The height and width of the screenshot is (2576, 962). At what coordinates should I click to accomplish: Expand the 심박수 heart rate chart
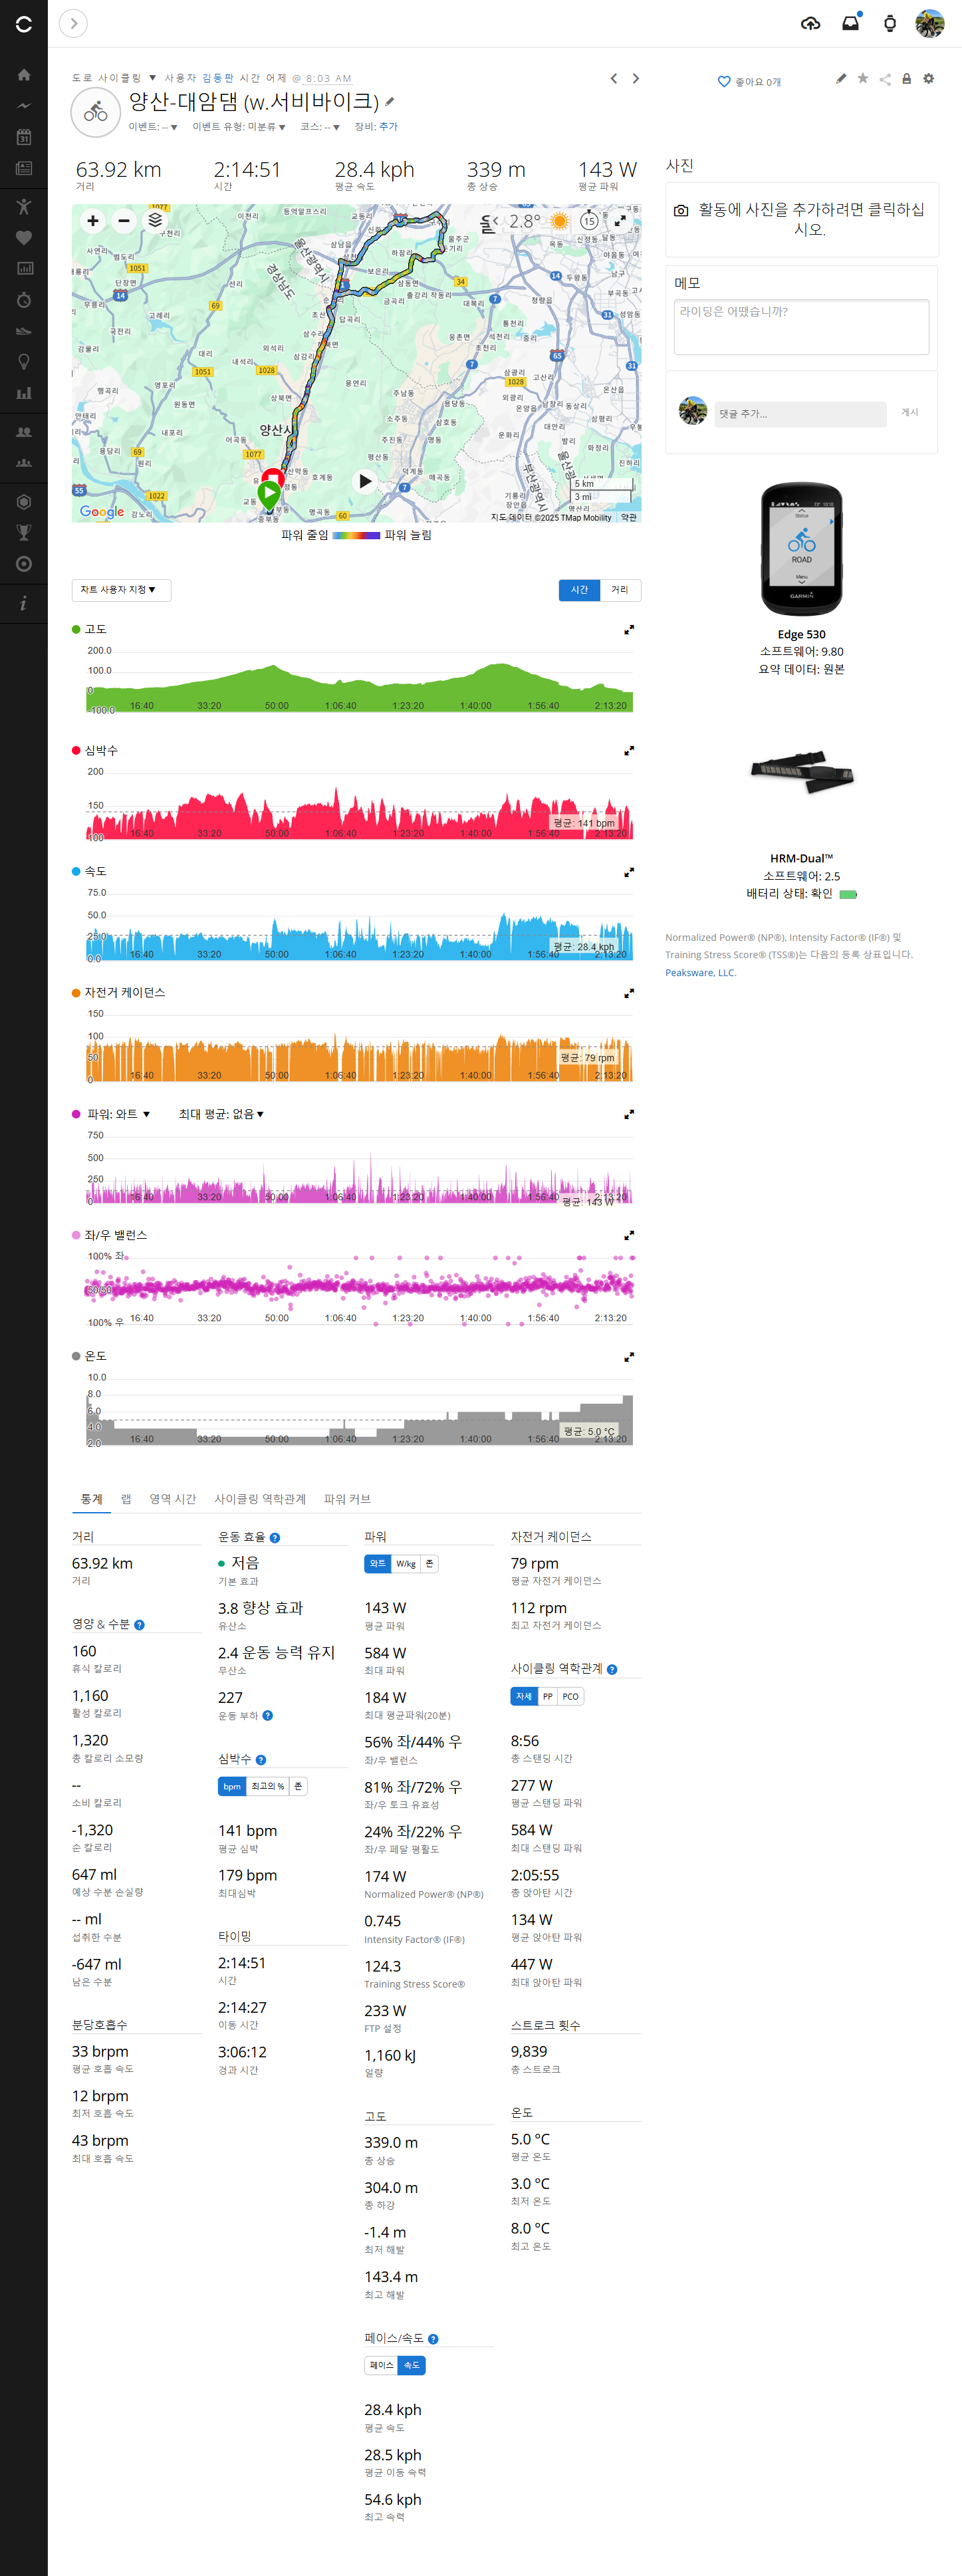pyautogui.click(x=629, y=751)
